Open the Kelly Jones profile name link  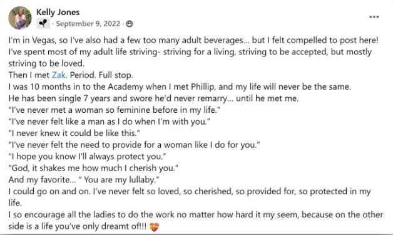coord(58,12)
